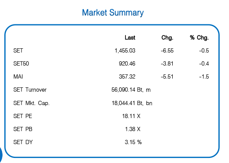Click SET50 last value 920.46
Image resolution: width=229 pixels, height=163 pixels.
(127, 63)
